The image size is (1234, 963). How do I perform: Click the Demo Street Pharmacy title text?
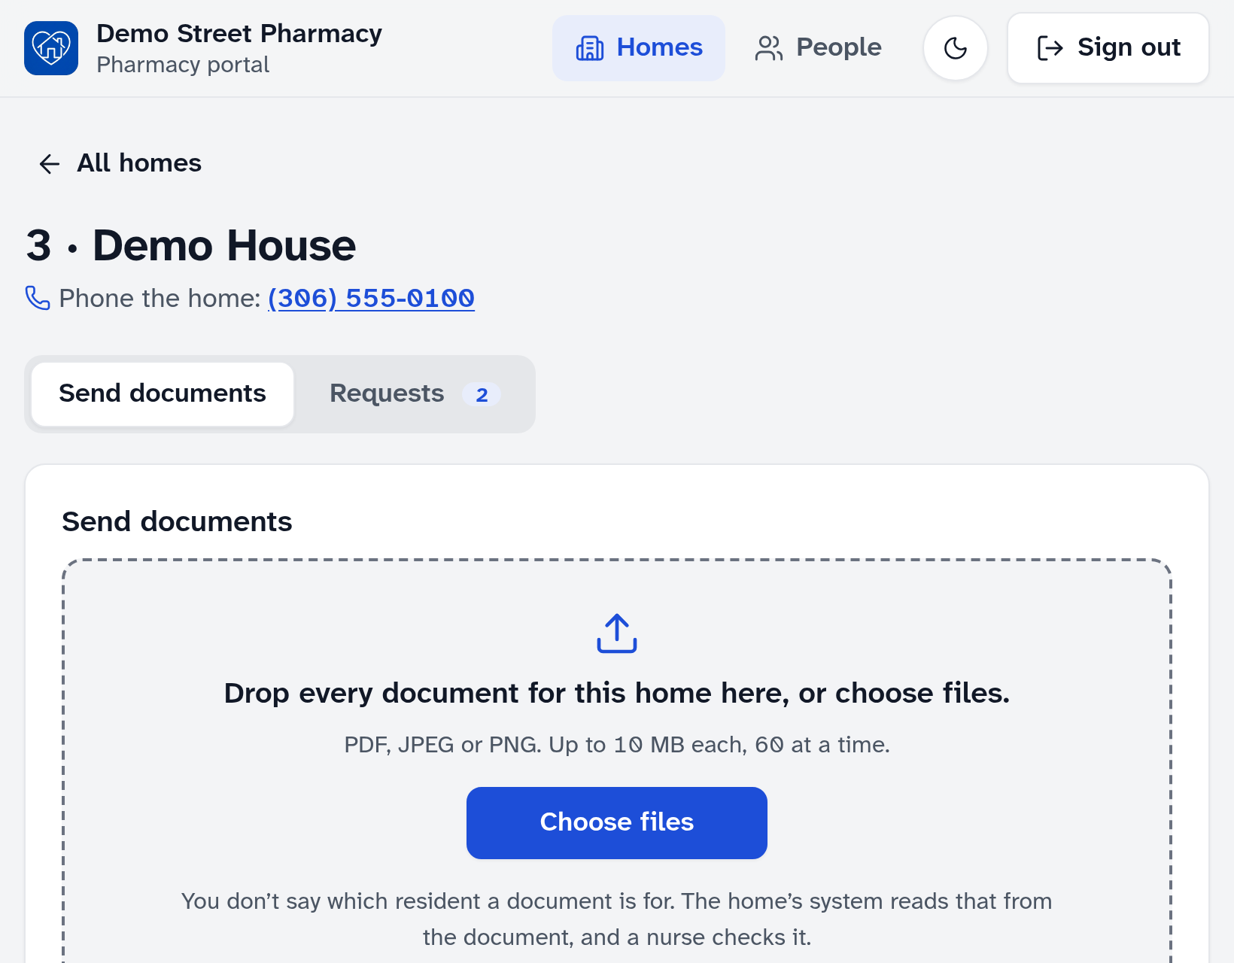click(239, 34)
